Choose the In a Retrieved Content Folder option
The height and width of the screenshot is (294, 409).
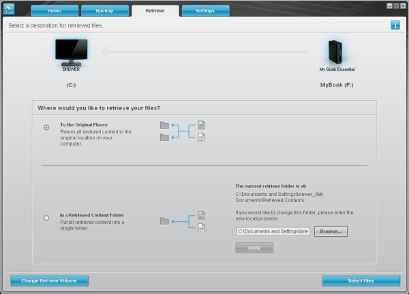[x=46, y=218]
